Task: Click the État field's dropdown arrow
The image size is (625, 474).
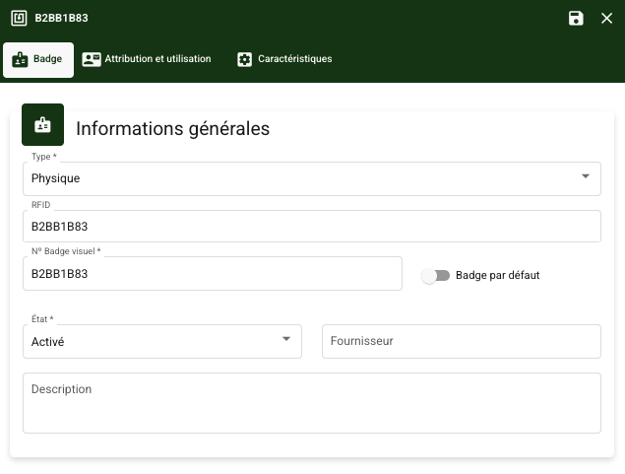Action: pos(286,339)
